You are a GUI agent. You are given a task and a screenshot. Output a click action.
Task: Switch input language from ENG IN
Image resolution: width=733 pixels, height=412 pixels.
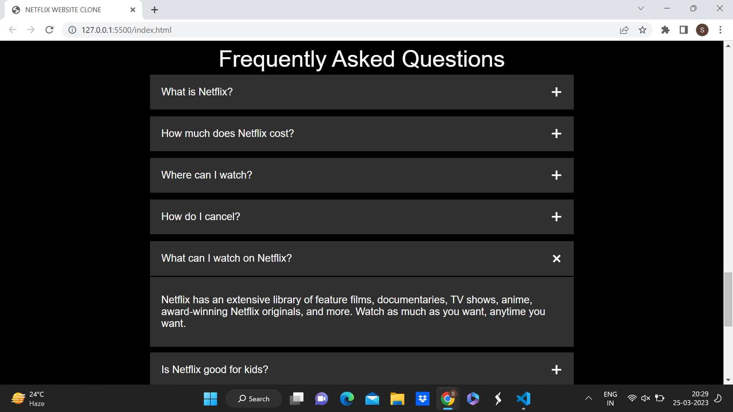(610, 398)
